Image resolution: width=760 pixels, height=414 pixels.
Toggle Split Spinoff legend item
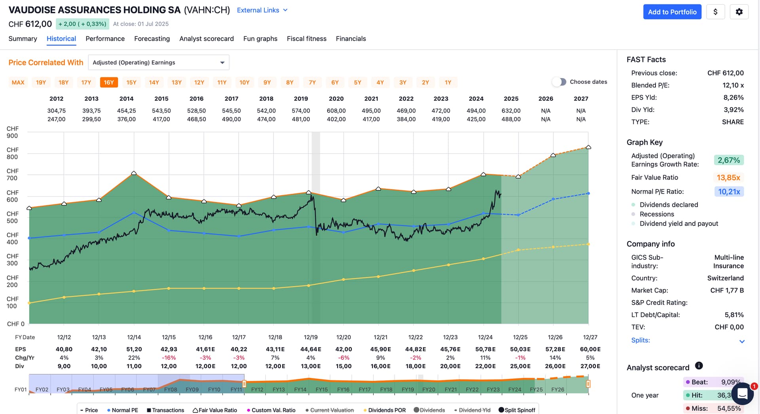[517, 410]
